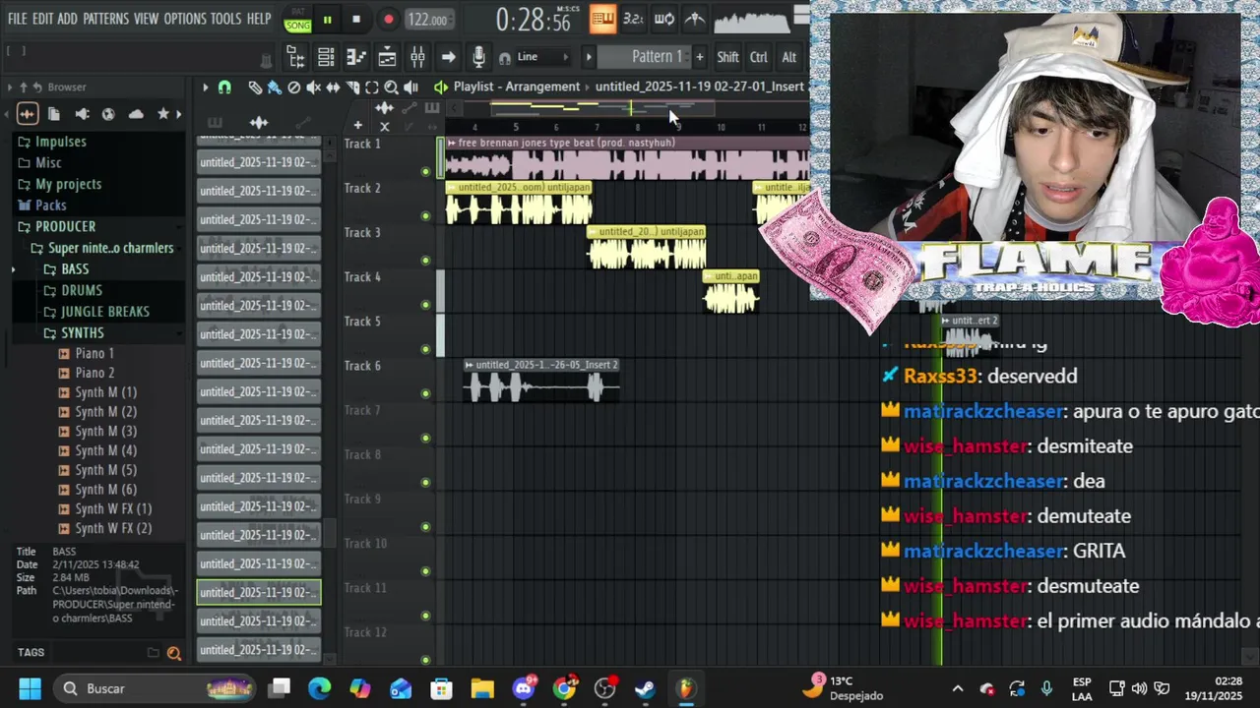This screenshot has height=708, width=1260.
Task: Select the Slip tool in Playlist toolbar
Action: [333, 88]
